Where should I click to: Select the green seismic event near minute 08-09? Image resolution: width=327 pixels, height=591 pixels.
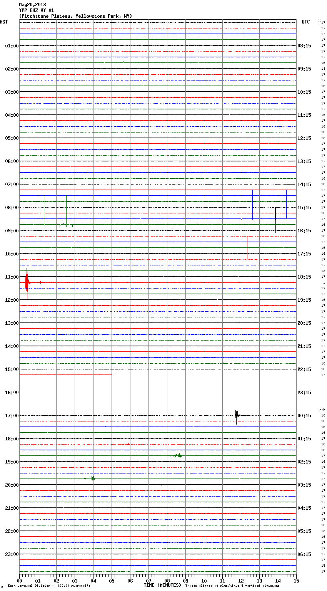[x=179, y=456]
